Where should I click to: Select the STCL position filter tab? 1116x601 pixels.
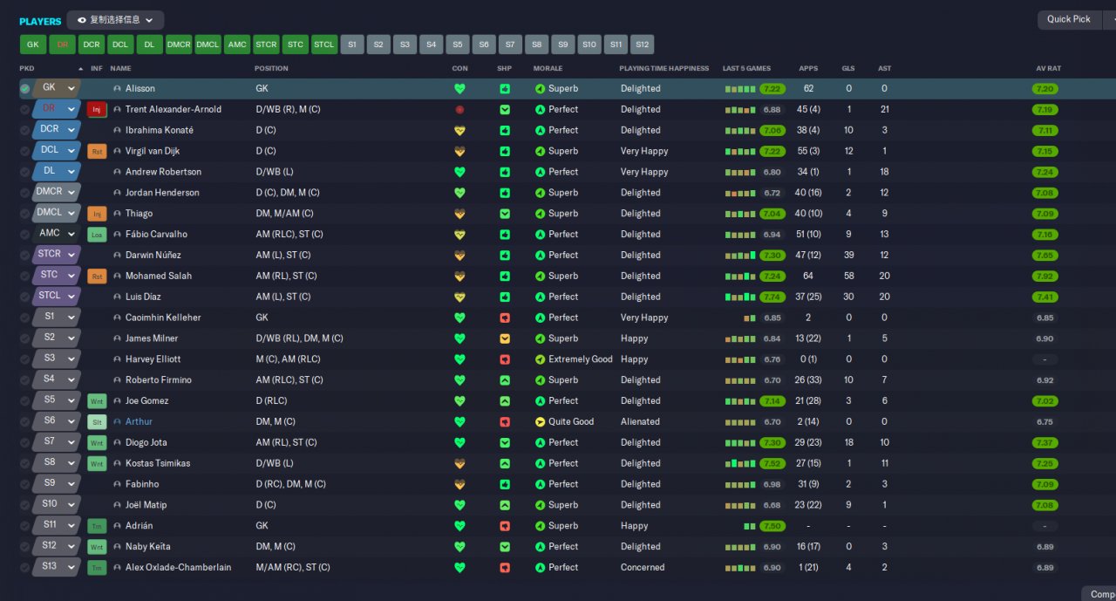click(323, 44)
